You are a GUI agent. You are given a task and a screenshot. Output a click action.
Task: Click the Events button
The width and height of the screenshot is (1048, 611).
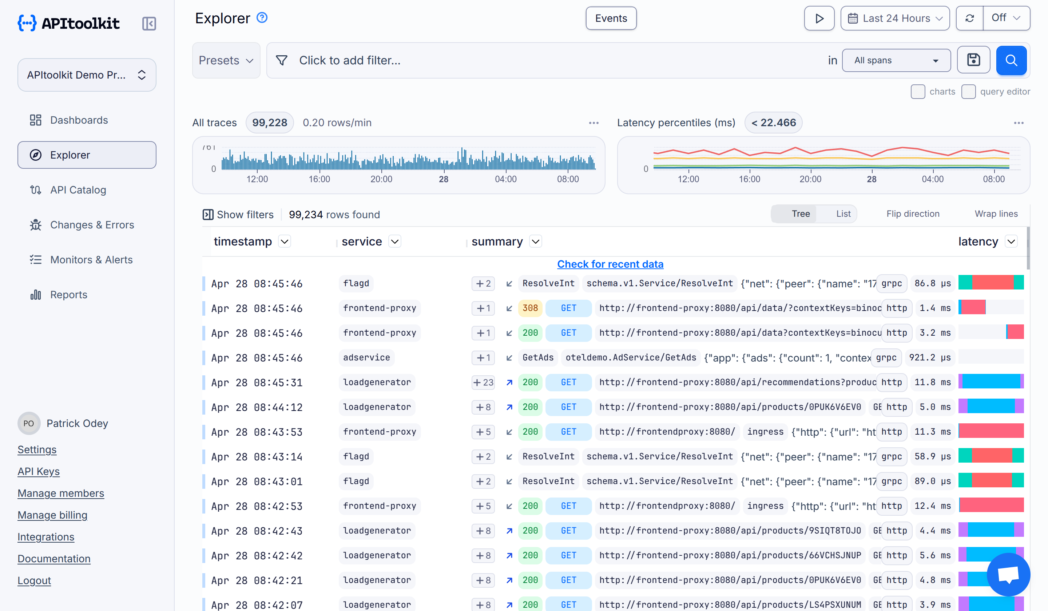click(611, 18)
